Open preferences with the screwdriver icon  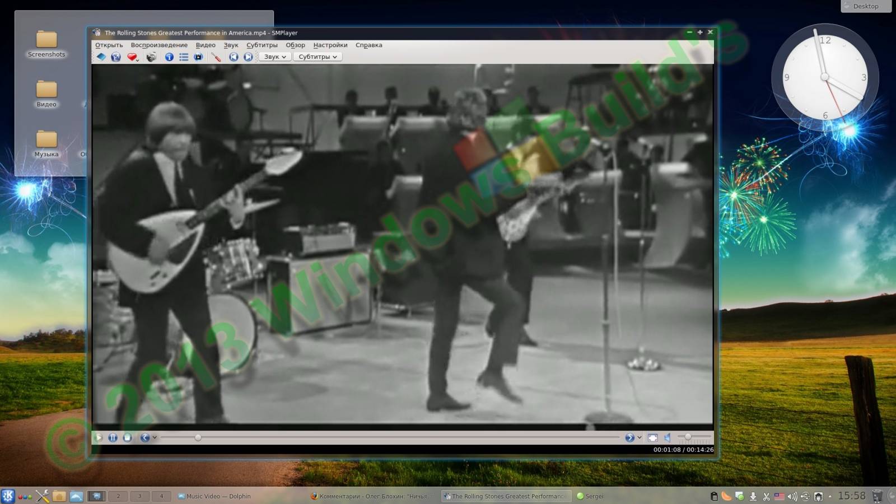coord(216,57)
